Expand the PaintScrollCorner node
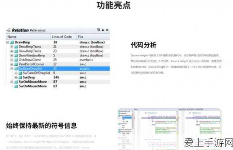 (x=12, y=65)
